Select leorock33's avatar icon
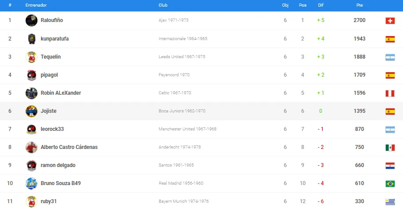Screen dimensions: 403x208 31,129
